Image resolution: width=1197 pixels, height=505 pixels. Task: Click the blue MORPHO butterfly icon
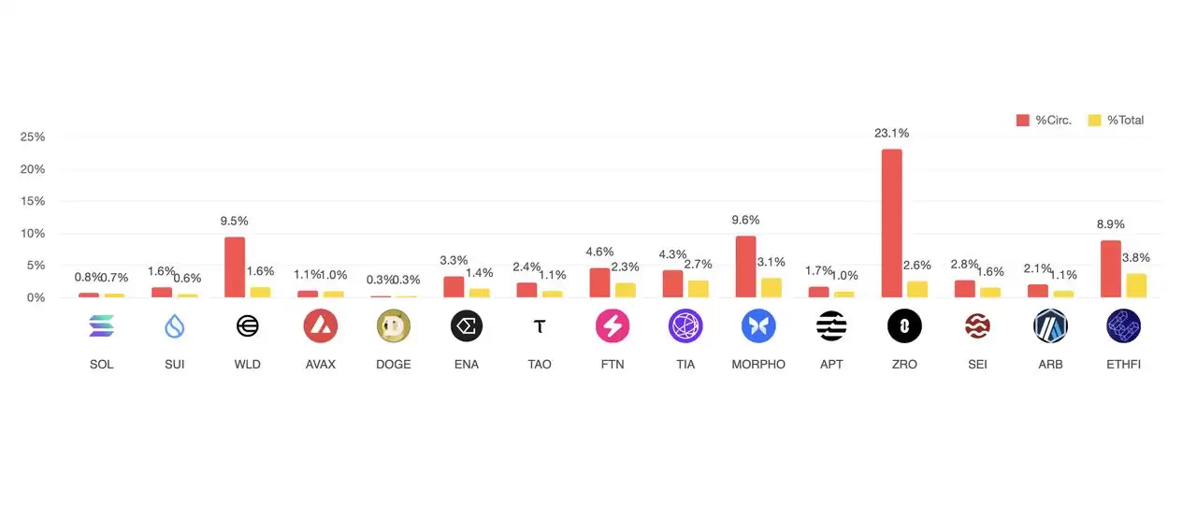coord(758,325)
